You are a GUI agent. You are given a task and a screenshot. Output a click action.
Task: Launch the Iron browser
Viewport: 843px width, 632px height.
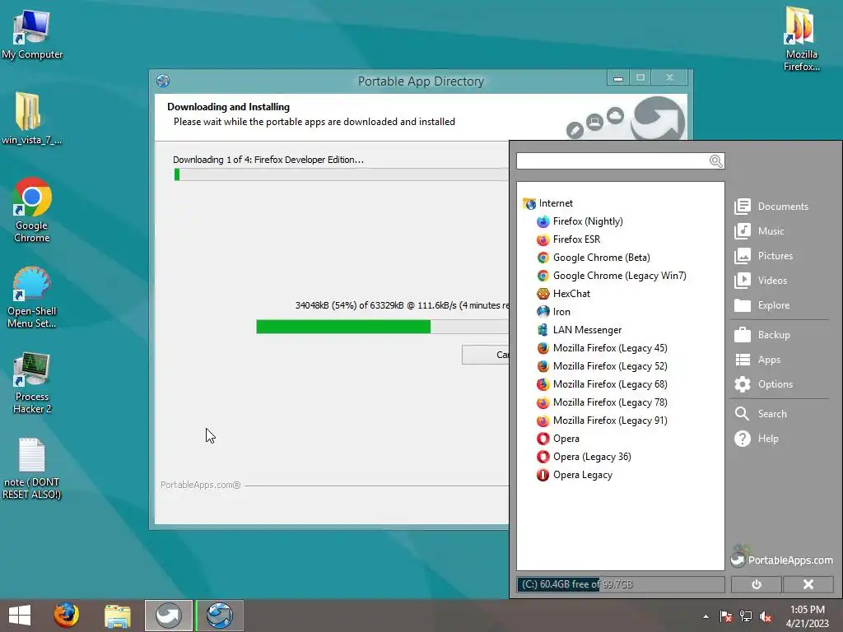coord(561,312)
